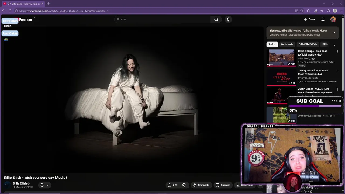Image resolution: width=345 pixels, height=194 pixels.
Task: Open the Justin Bieber YUKON video title
Action: (316, 91)
